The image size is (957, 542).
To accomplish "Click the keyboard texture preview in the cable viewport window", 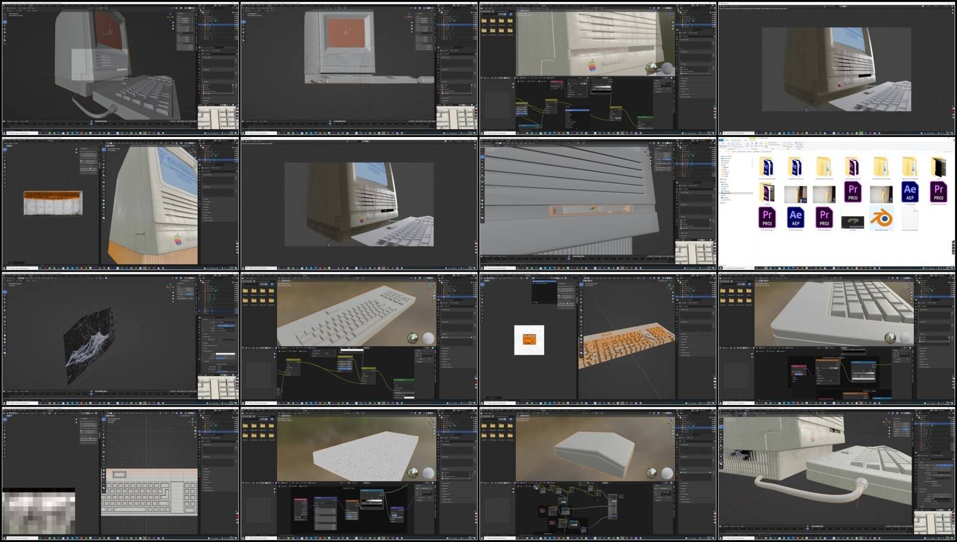I will pos(934,522).
